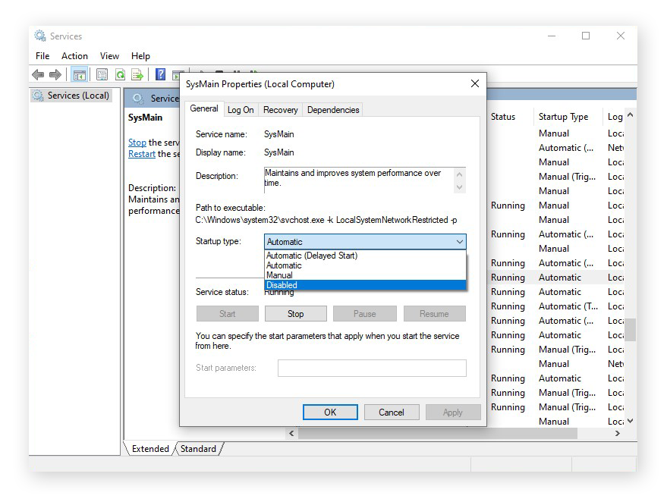The image size is (667, 502).
Task: Refresh the services list via toolbar icon
Action: click(x=120, y=74)
